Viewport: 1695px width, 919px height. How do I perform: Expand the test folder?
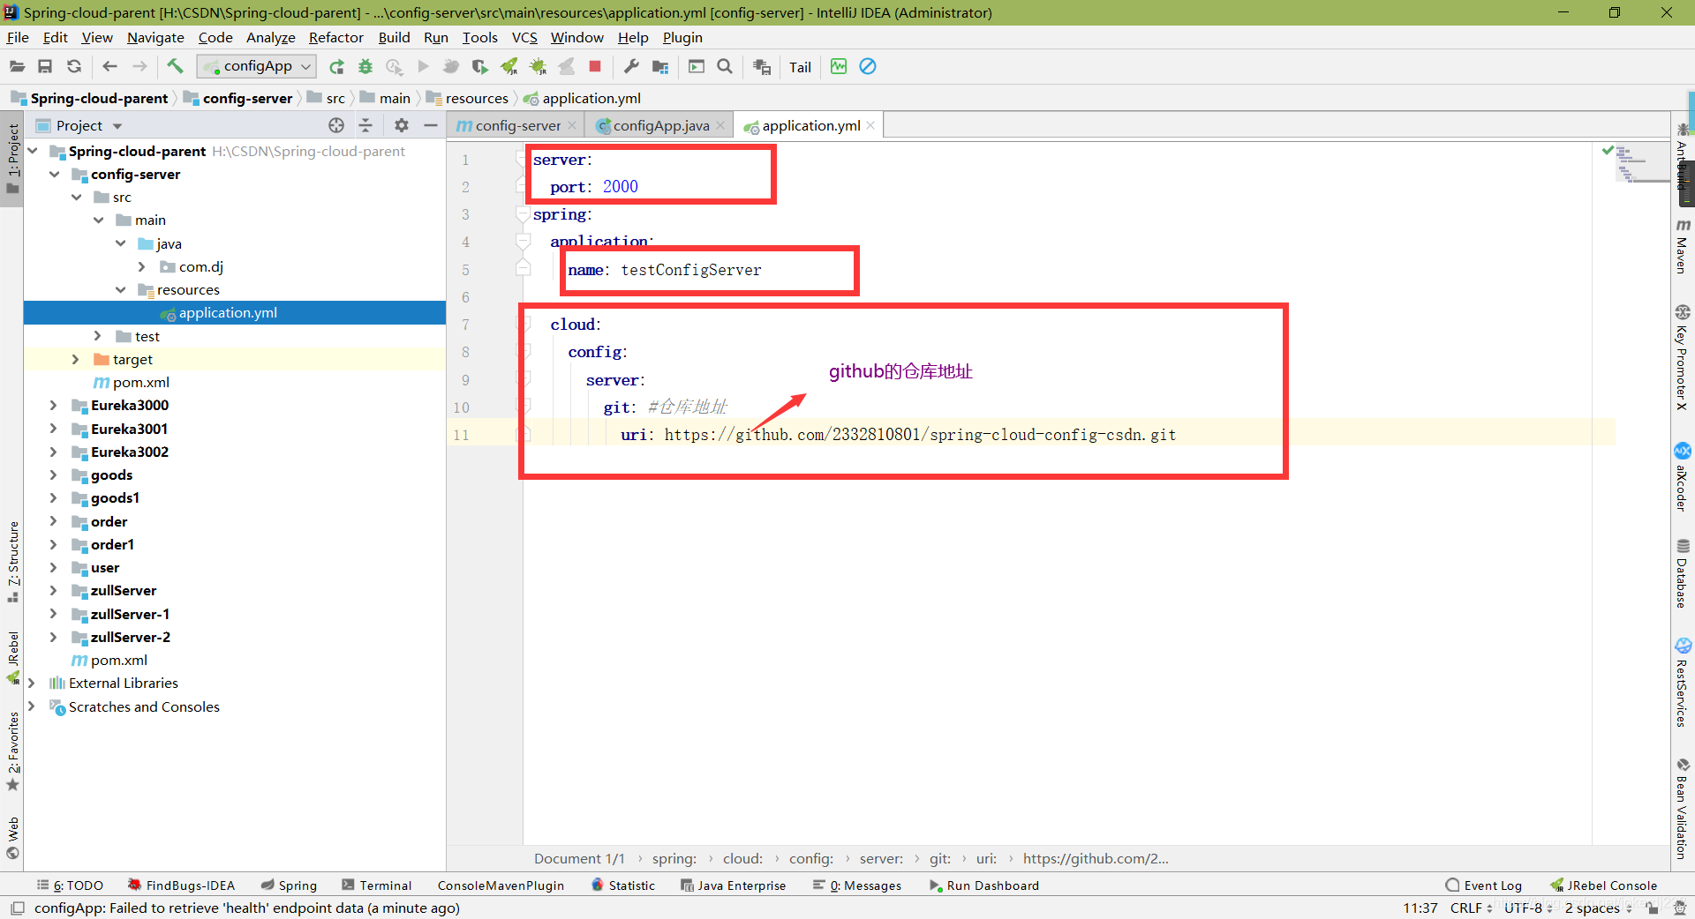pyautogui.click(x=98, y=336)
